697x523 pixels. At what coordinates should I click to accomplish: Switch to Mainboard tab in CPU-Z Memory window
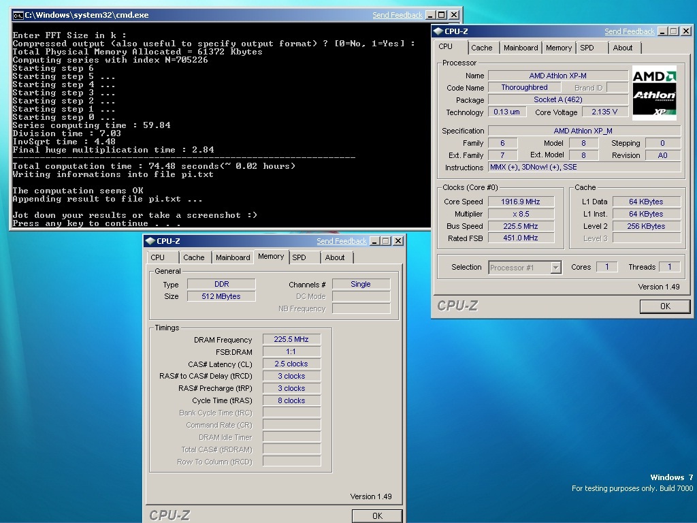pos(233,257)
